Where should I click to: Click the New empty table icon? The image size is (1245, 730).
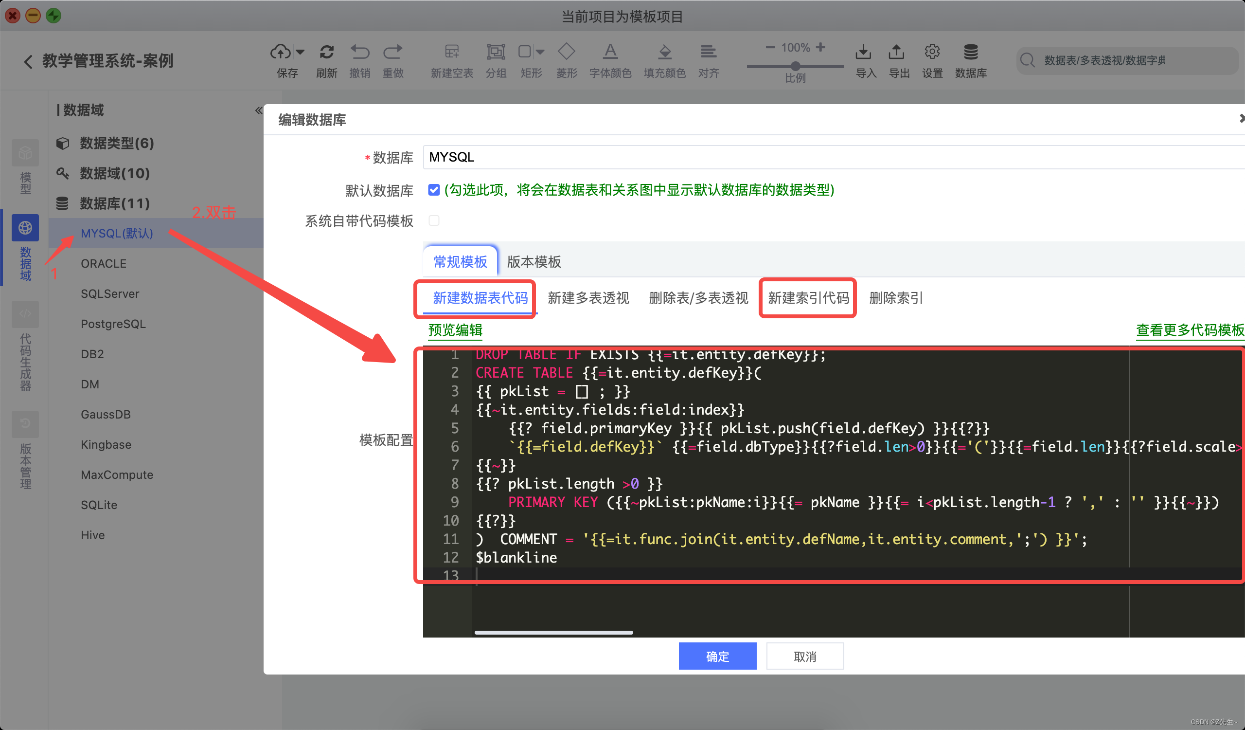[452, 52]
